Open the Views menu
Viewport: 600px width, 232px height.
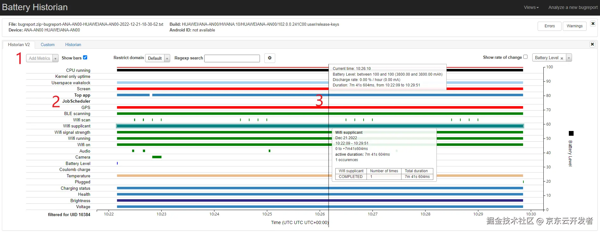point(531,7)
